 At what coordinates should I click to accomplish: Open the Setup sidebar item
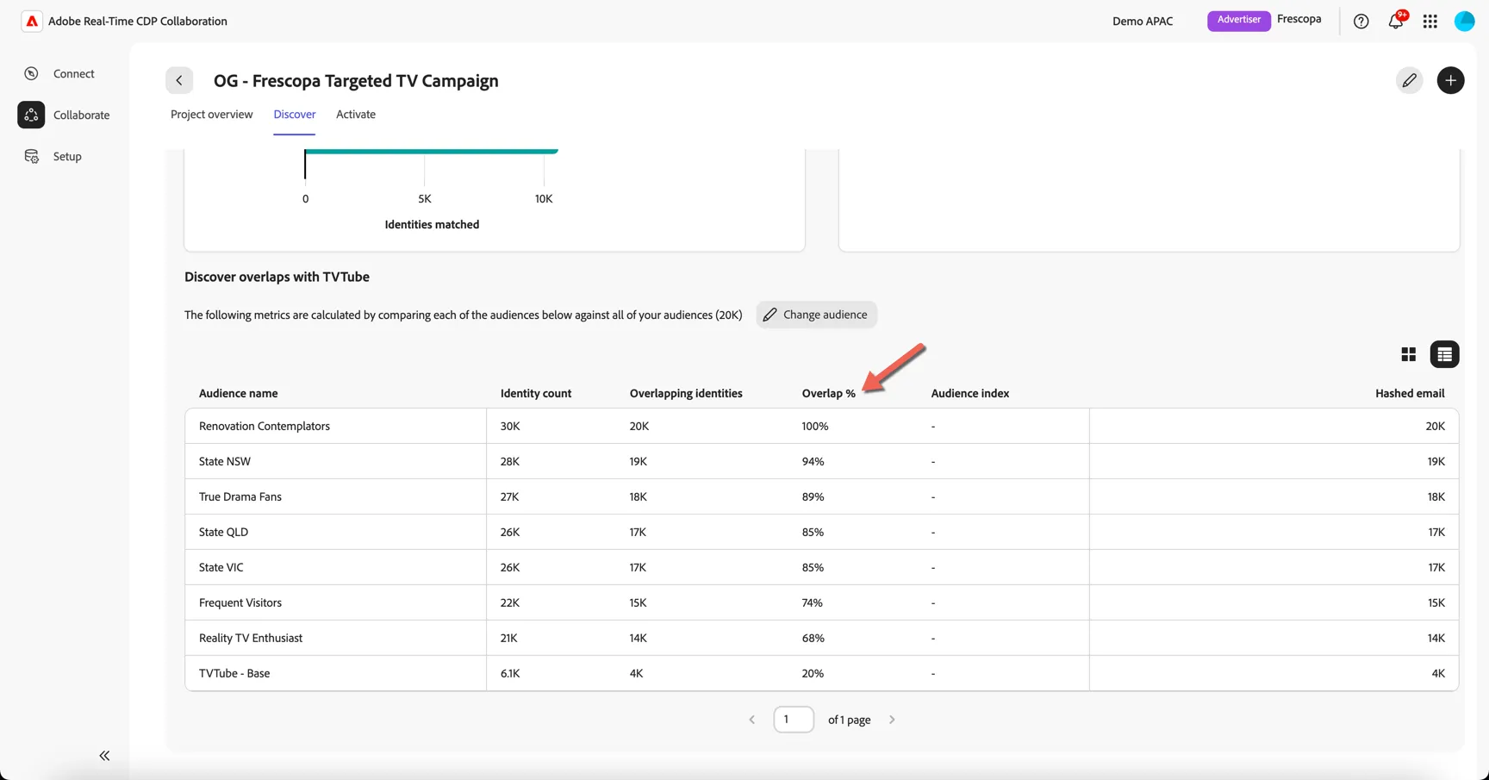point(53,156)
